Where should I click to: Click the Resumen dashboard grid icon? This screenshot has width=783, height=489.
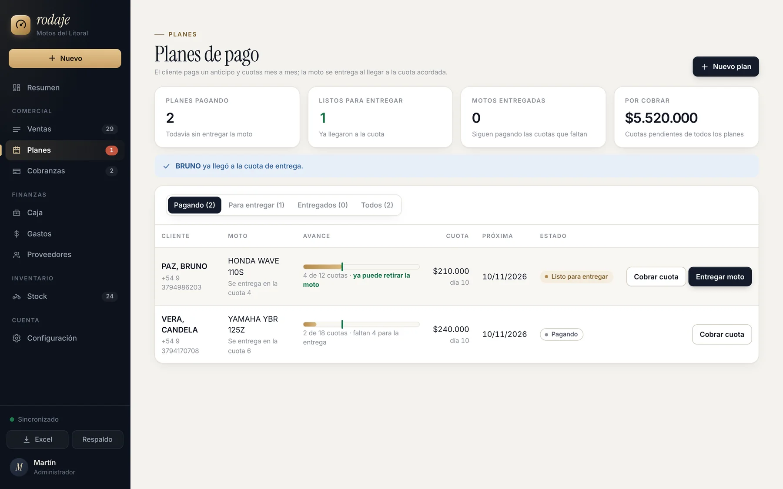(17, 88)
